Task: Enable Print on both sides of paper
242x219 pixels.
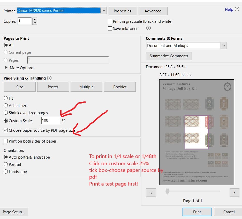Action: click(x=6, y=141)
